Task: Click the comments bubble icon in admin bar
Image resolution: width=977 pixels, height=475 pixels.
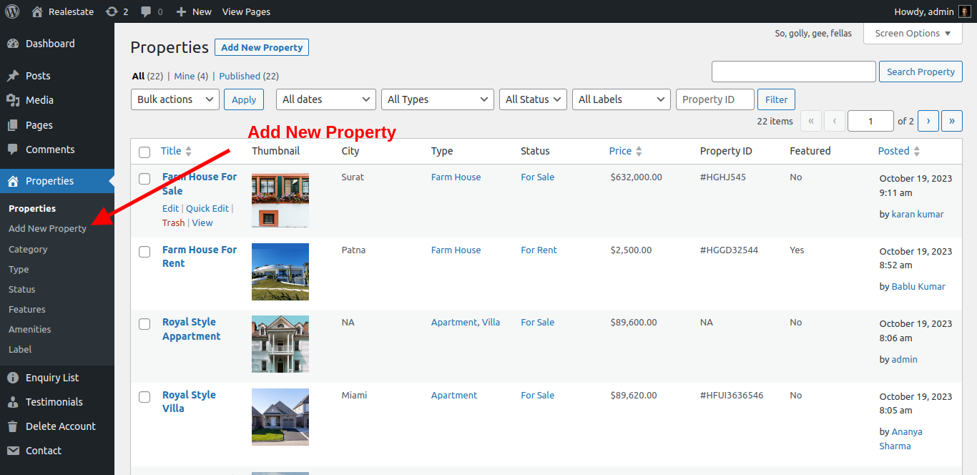Action: point(147,11)
